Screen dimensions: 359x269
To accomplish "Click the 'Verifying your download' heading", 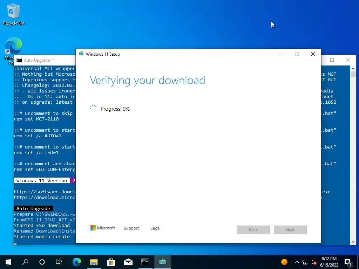I will tap(148, 81).
